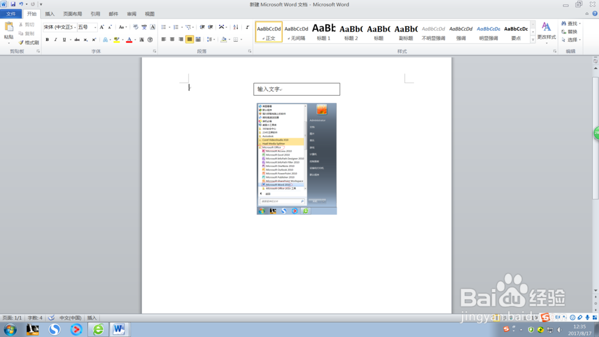
Task: Apply the Heading 1 style
Action: point(323,32)
